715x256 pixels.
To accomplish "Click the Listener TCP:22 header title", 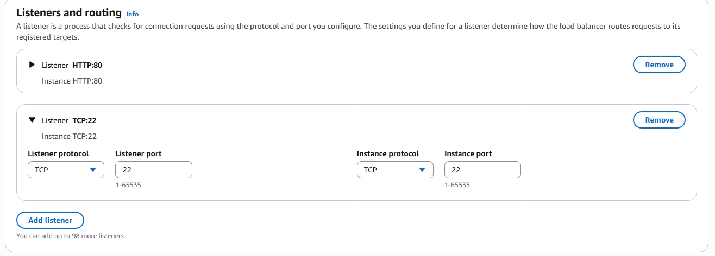I will (69, 120).
